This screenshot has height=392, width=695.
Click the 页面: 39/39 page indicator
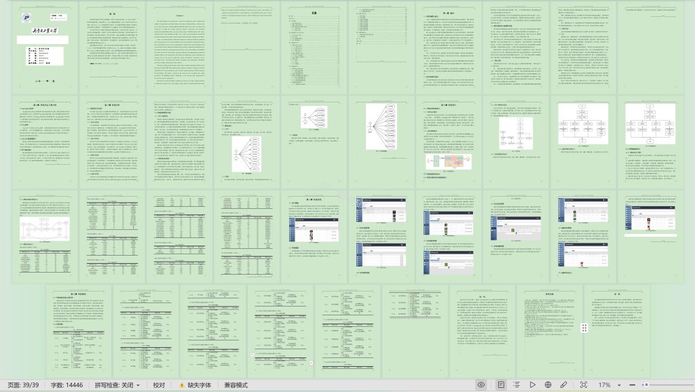(23, 385)
